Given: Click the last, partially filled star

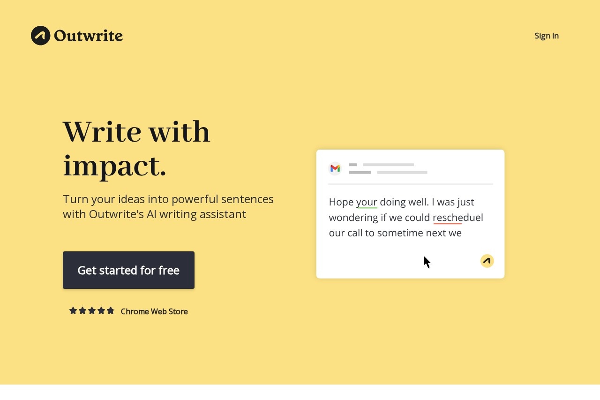Looking at the screenshot, I should [111, 310].
